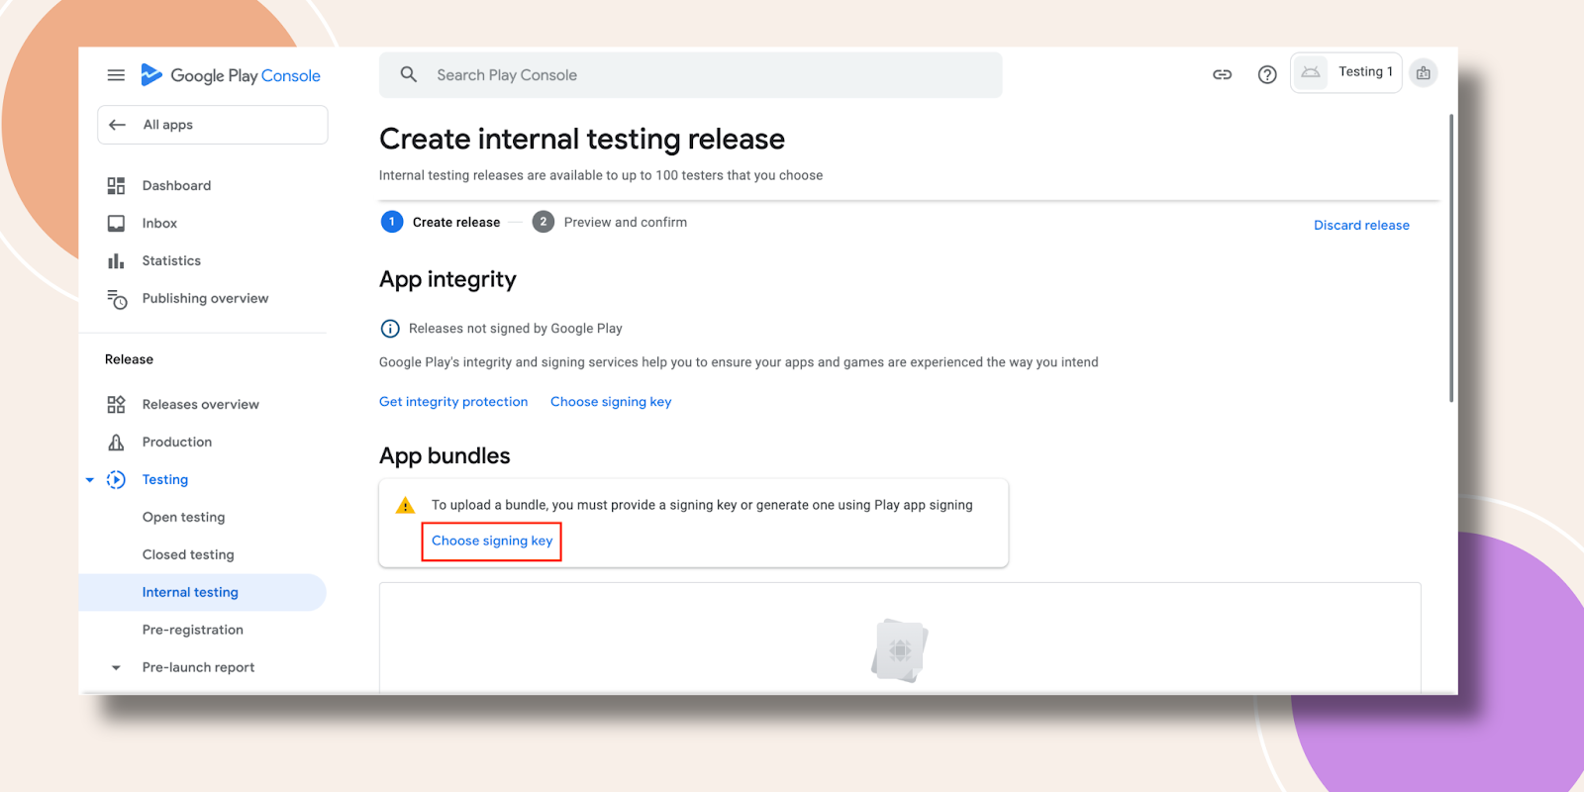The image size is (1584, 792).
Task: Expand the Pre-launch report arrow
Action: [x=116, y=668]
